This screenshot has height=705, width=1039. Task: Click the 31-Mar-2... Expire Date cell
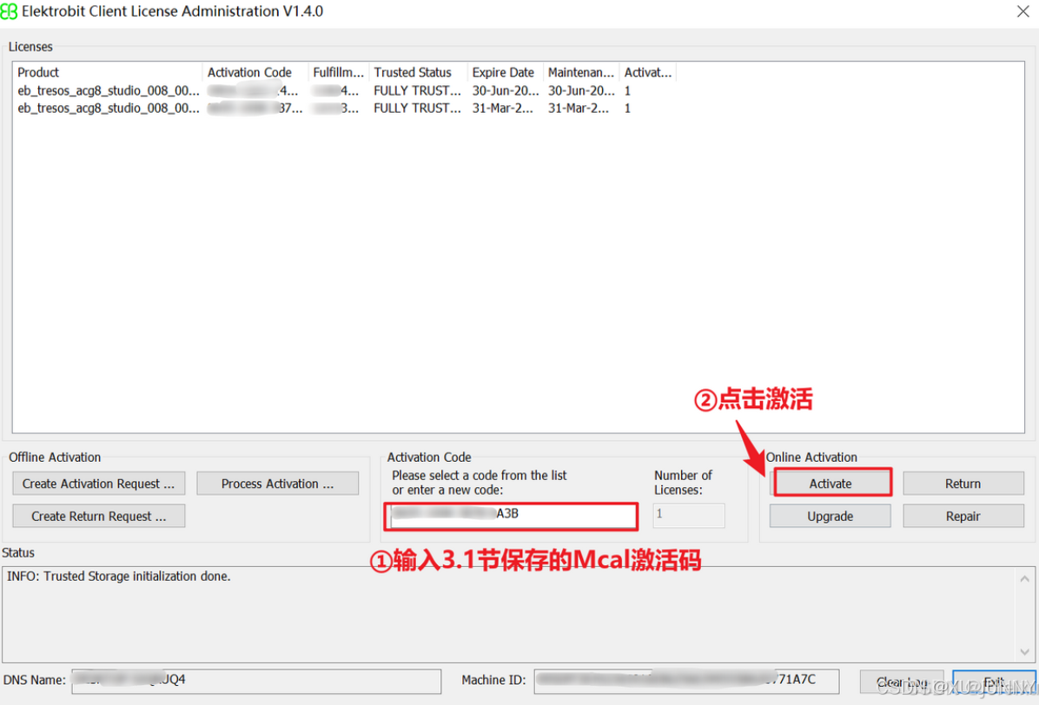click(502, 108)
